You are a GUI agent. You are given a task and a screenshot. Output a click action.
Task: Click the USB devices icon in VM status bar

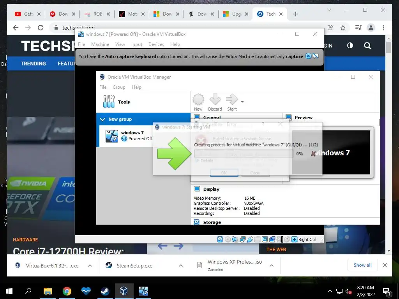250,239
